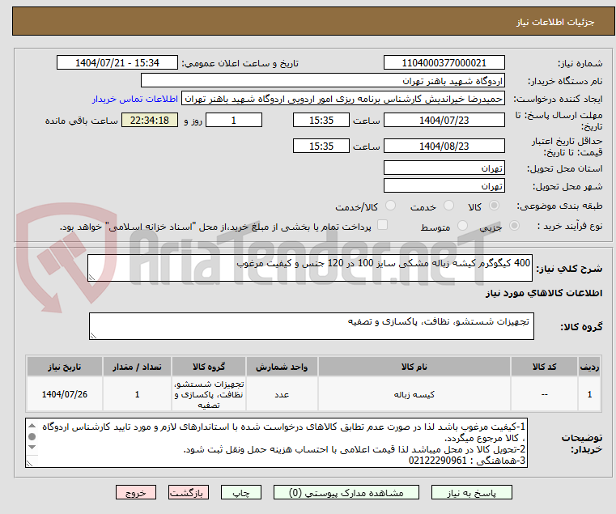This screenshot has width=616, height=514.
Task: Click the تعداد / مقدار column header
Action: tap(137, 367)
